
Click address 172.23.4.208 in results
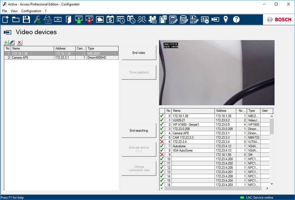point(225,176)
